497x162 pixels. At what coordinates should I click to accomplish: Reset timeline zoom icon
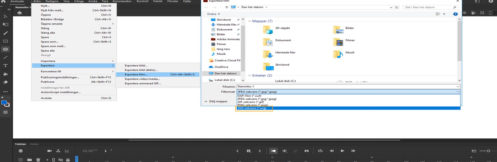point(474,151)
